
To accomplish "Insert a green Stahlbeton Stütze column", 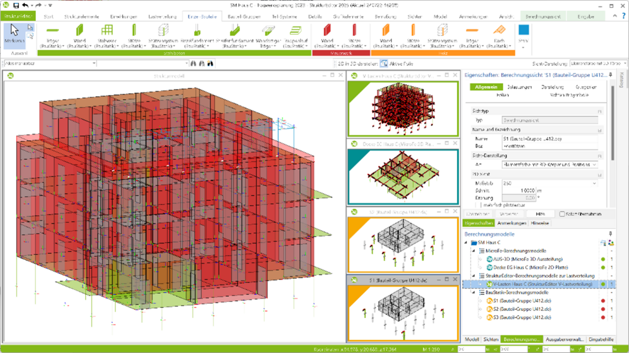I will tap(134, 36).
